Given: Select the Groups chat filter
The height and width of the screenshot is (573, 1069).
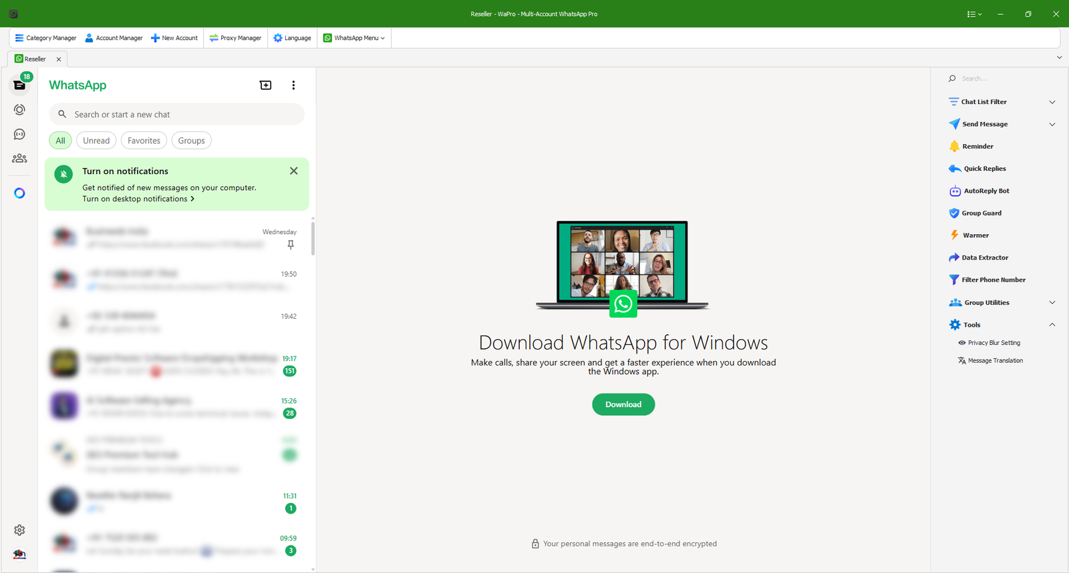Looking at the screenshot, I should (x=191, y=141).
